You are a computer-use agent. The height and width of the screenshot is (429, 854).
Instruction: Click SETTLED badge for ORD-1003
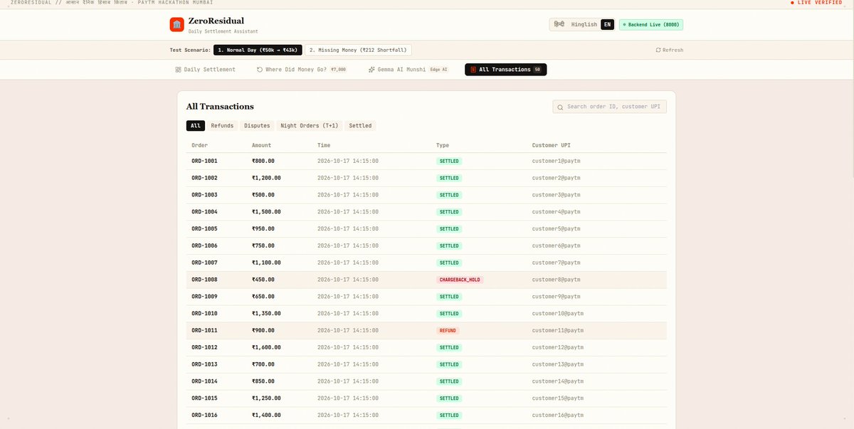(449, 195)
